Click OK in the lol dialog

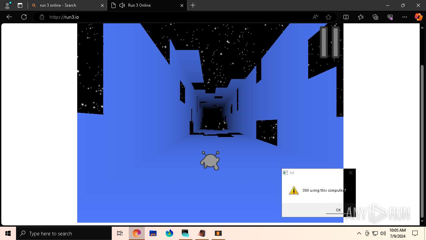coord(338,210)
